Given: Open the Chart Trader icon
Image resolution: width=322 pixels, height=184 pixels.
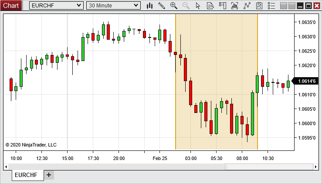Looking at the screenshot, I should pyautogui.click(x=223, y=6).
